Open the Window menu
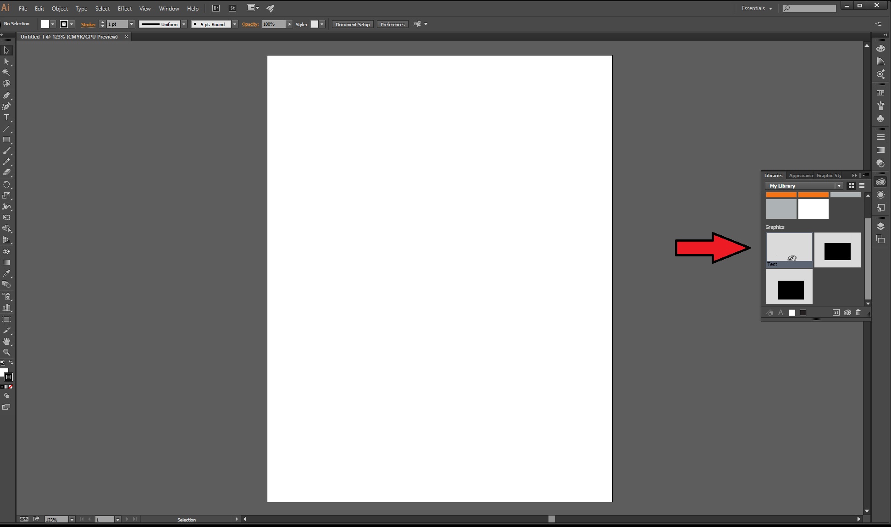The image size is (891, 527). click(x=169, y=8)
